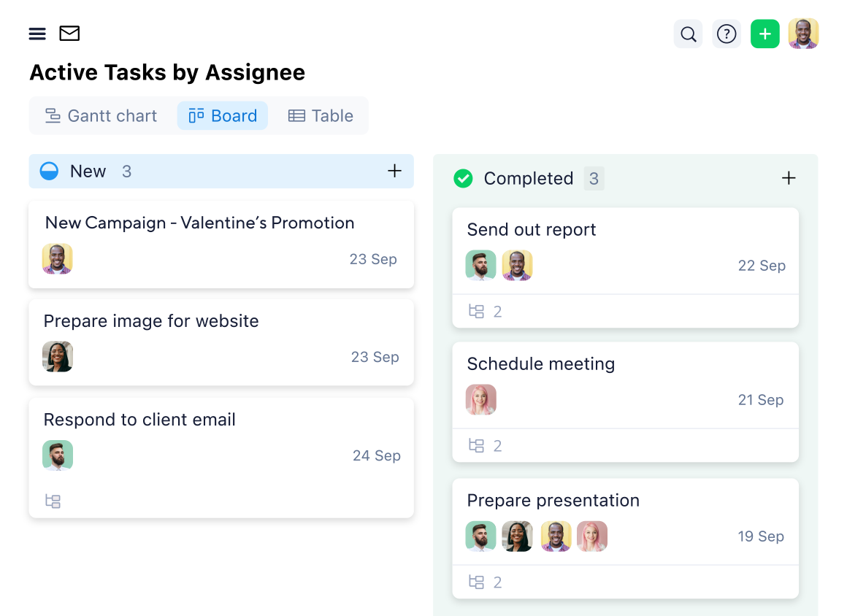Open the mail inbox icon
The image size is (847, 616).
(69, 34)
